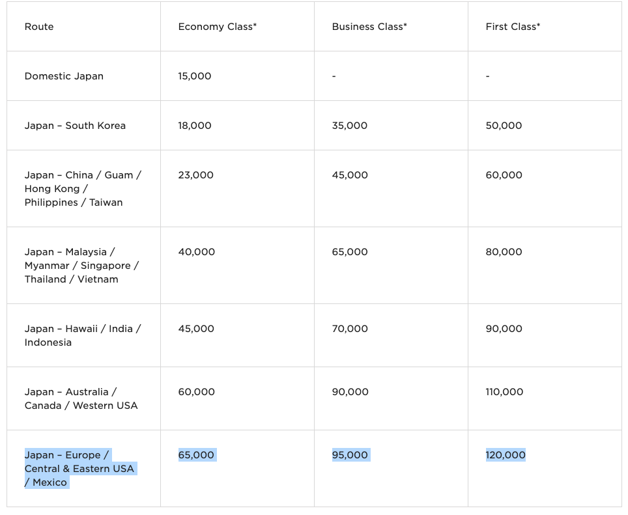Click the highlighted Japan – Europe route cell
Viewport: 628px width, 515px height.
click(79, 469)
